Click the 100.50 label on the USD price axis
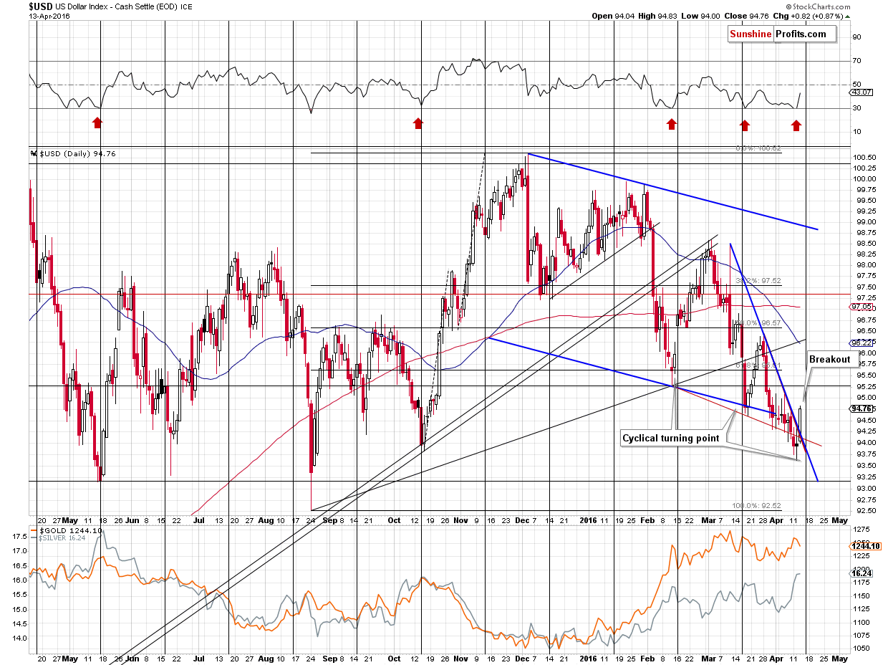 [x=864, y=158]
